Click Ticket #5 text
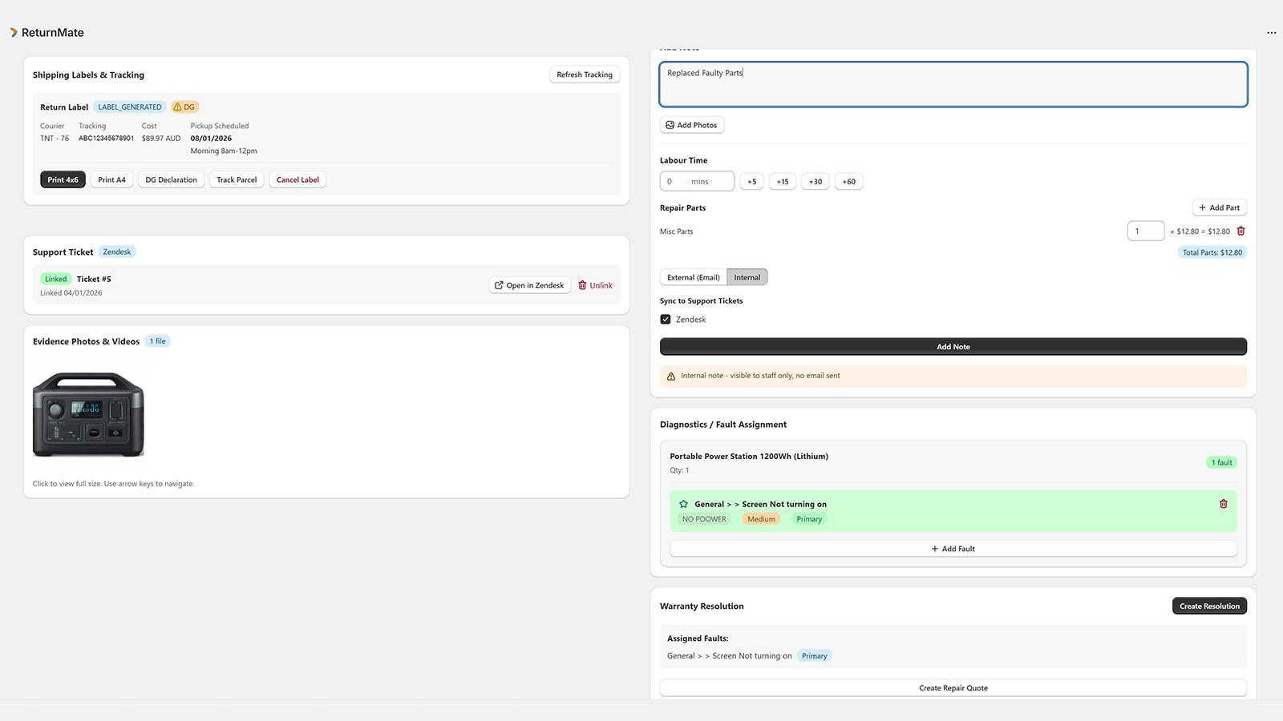This screenshot has width=1283, height=721. 94,279
